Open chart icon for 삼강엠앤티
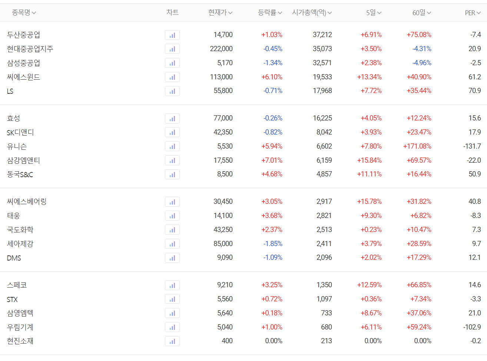The width and height of the screenshot is (487, 361). coord(172,160)
